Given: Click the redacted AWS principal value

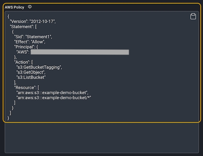Looking at the screenshot, I should [80, 52].
